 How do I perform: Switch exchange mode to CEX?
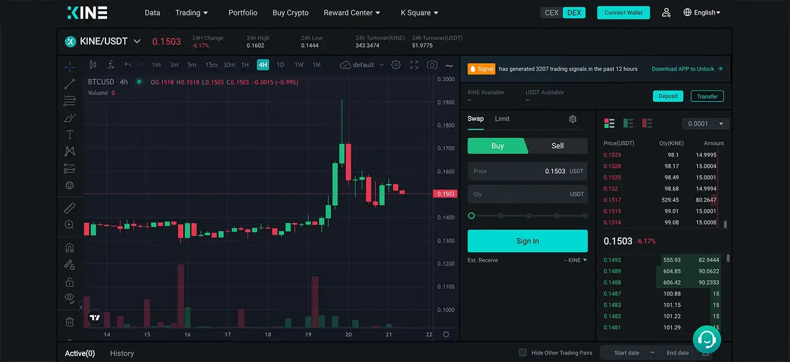coord(551,13)
